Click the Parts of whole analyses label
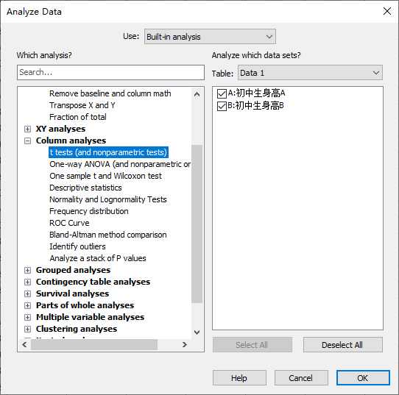The height and width of the screenshot is (395, 399). tap(85, 305)
